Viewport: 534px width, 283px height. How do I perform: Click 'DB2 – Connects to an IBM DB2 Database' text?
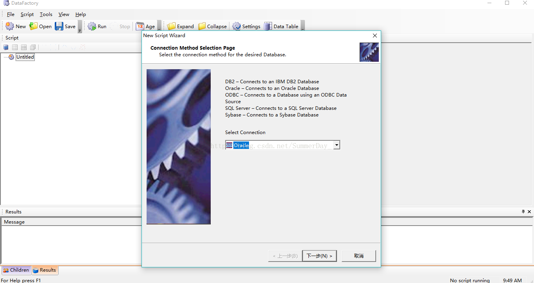[272, 82]
